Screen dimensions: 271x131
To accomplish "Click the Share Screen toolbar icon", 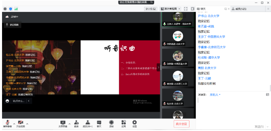I will coord(63,124).
